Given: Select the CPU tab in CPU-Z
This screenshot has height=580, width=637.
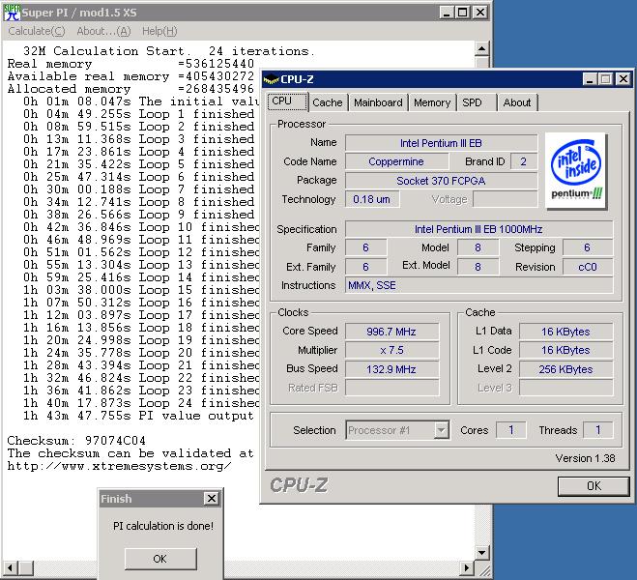Looking at the screenshot, I should [x=288, y=101].
